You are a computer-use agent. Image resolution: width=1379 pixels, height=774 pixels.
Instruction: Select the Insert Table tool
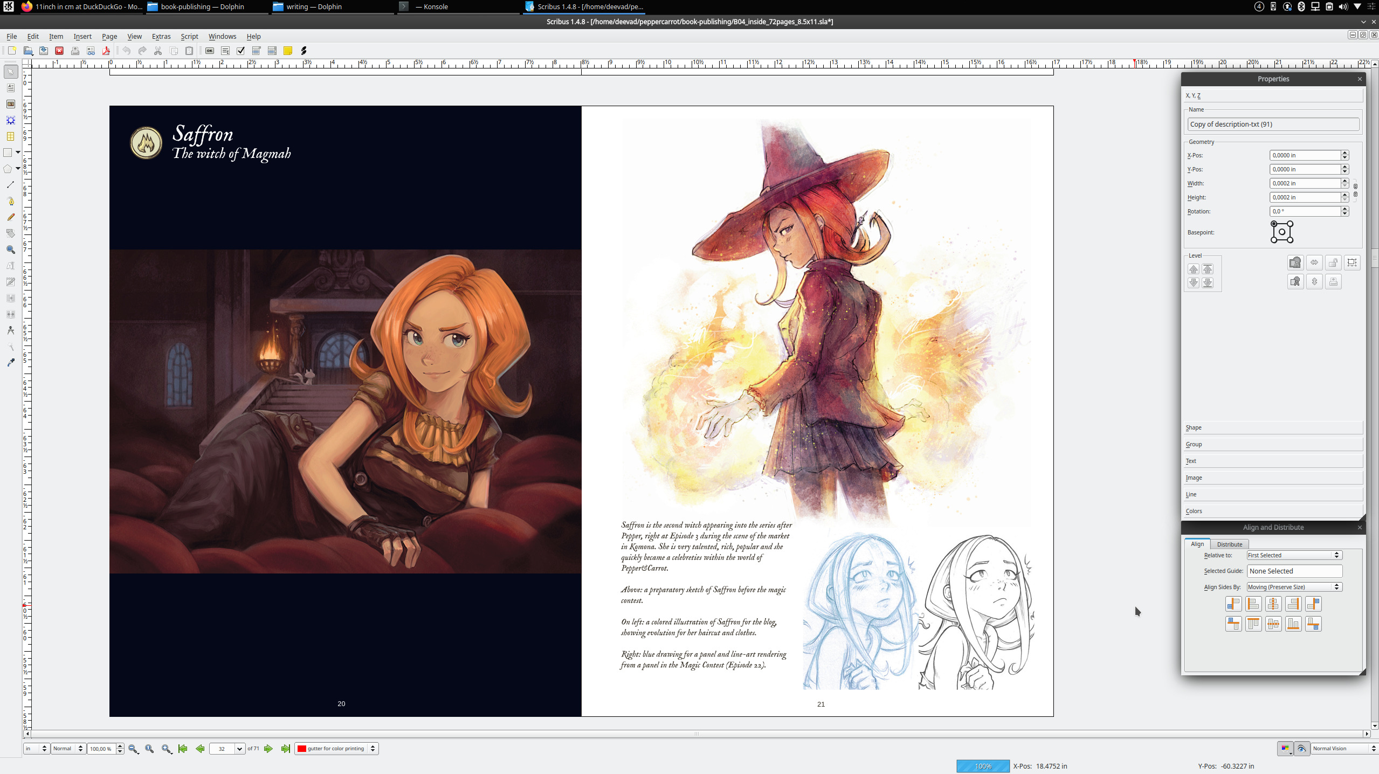(x=11, y=136)
